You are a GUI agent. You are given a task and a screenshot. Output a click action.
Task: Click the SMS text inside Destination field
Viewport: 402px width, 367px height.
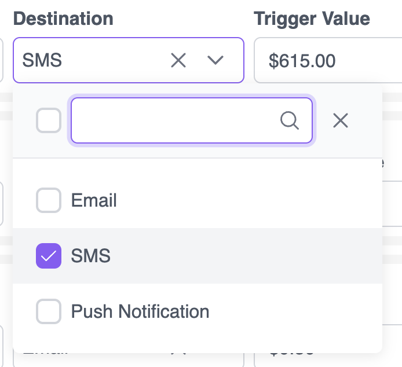pyautogui.click(x=42, y=60)
